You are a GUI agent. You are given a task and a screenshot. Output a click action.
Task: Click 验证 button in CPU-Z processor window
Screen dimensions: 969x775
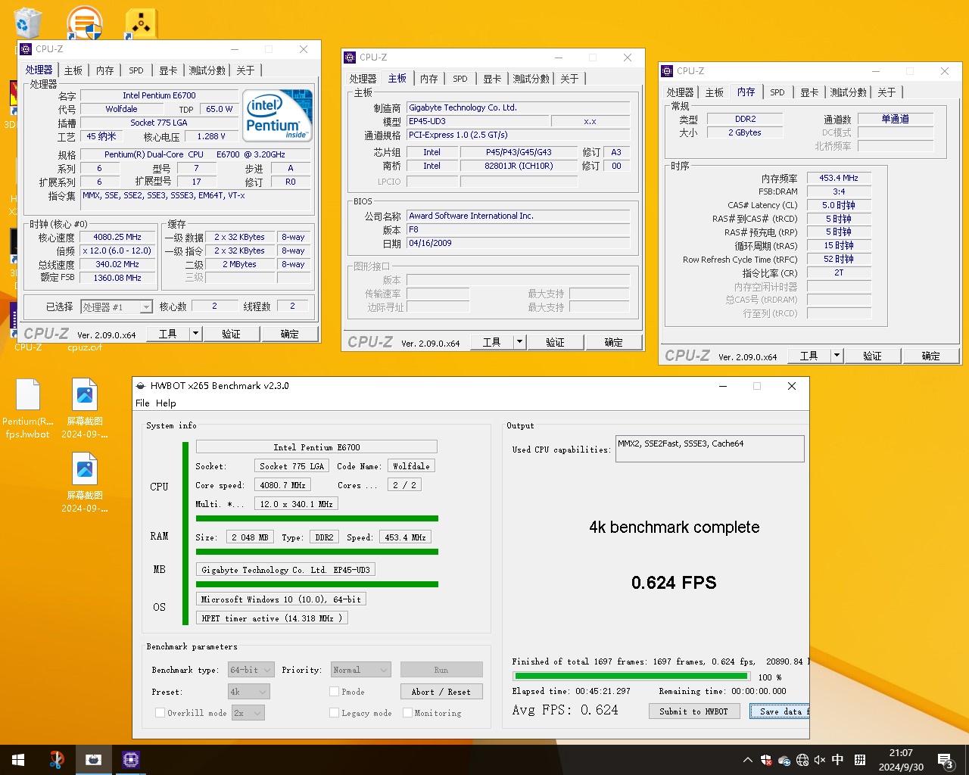[232, 334]
